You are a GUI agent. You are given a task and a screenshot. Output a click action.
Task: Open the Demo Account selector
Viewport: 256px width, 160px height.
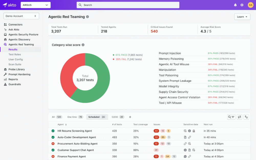coord(21,16)
